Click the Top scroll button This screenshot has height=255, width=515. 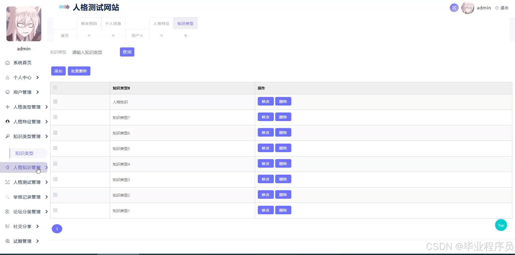[x=501, y=225]
